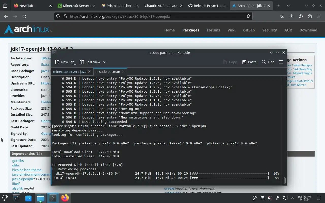Image resolution: width=325 pixels, height=203 pixels.
Task: Open glibc dependency link
Action: point(16,165)
